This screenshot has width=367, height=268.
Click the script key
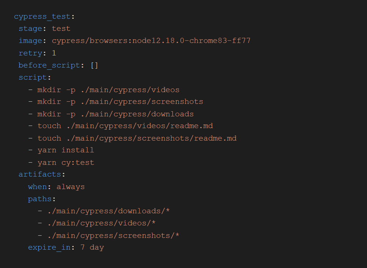tap(33, 77)
